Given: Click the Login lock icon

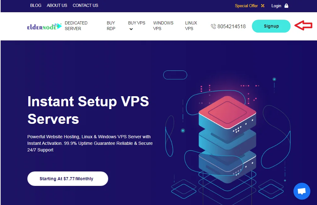Looking at the screenshot, I should coord(286,6).
